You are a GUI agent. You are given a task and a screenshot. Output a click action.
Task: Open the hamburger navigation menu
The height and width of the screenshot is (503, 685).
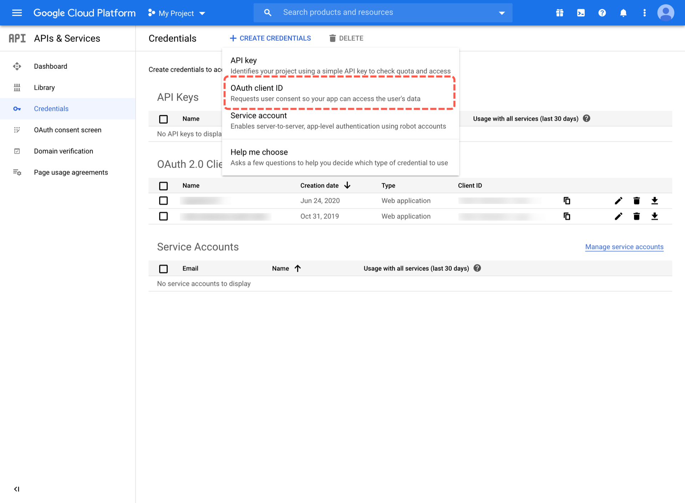[17, 13]
